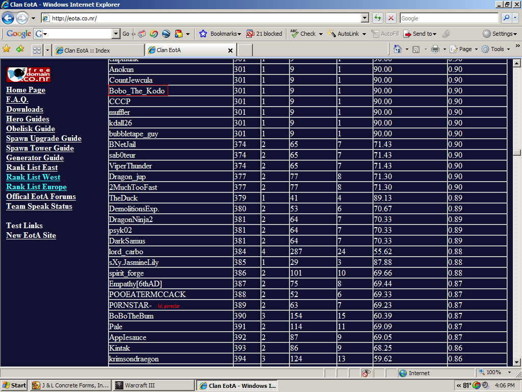The image size is (522, 392).
Task: Expand the address bar URL dropdown
Action: click(364, 18)
